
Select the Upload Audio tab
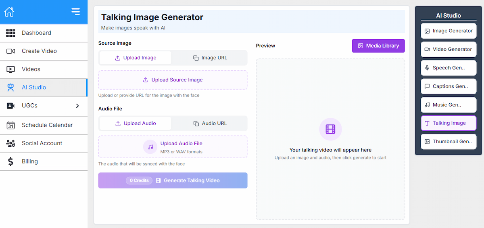136,123
